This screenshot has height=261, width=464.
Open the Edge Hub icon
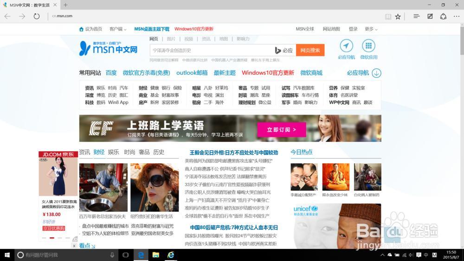416,16
